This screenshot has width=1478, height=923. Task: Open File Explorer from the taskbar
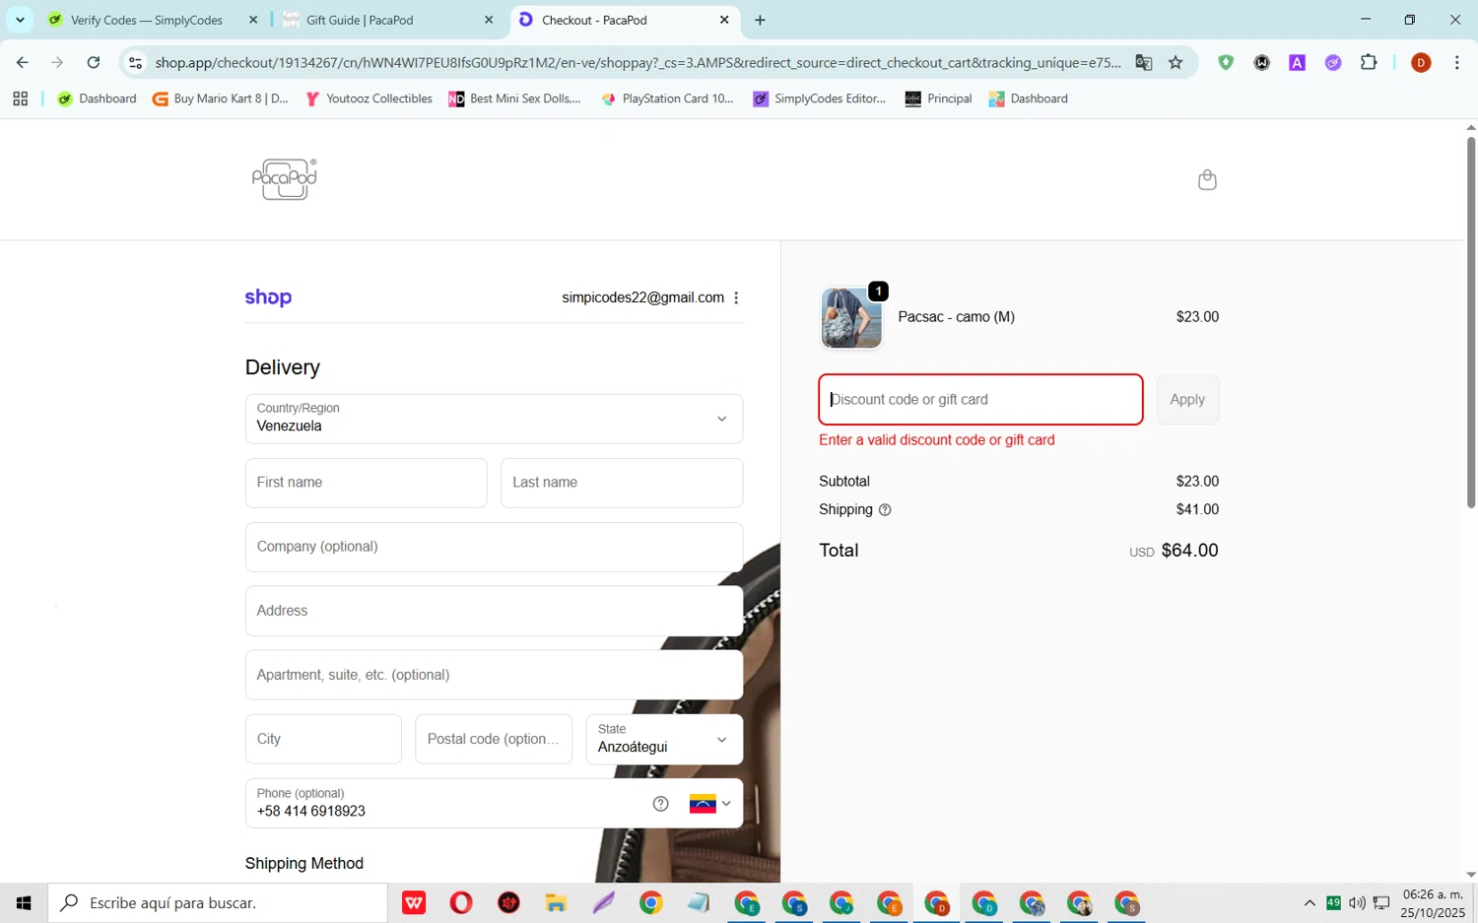556,902
